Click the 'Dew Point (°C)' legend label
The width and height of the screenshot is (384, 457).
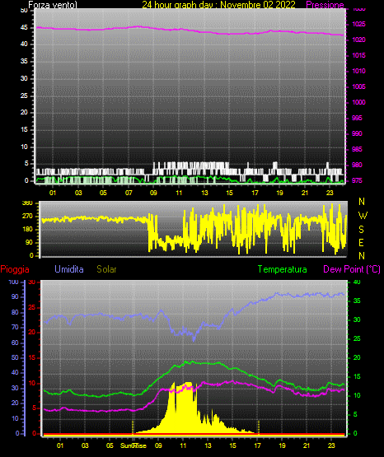click(352, 269)
